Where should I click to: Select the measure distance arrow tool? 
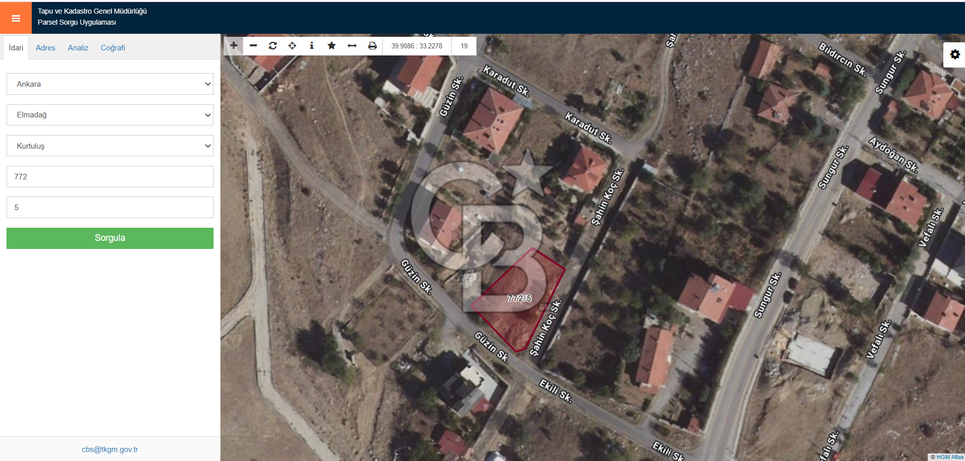352,46
